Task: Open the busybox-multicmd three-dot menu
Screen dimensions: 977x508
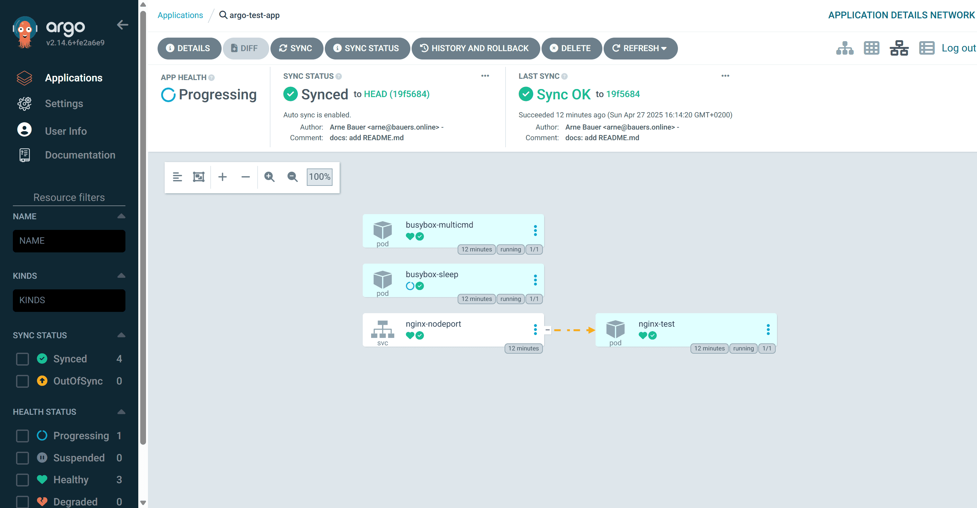Action: tap(535, 231)
